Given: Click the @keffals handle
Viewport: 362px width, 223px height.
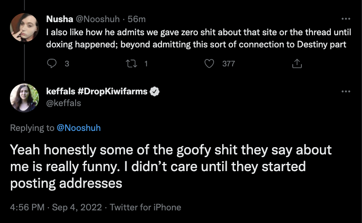Looking at the screenshot, I should pyautogui.click(x=63, y=103).
